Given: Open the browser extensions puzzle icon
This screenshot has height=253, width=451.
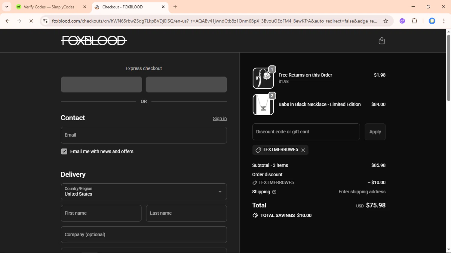Looking at the screenshot, I should point(414,21).
